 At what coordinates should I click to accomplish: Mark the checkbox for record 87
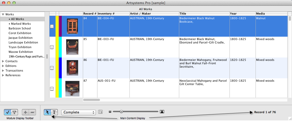pos(52,89)
